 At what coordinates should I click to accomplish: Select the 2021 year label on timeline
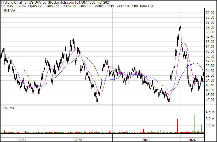pos(22,140)
